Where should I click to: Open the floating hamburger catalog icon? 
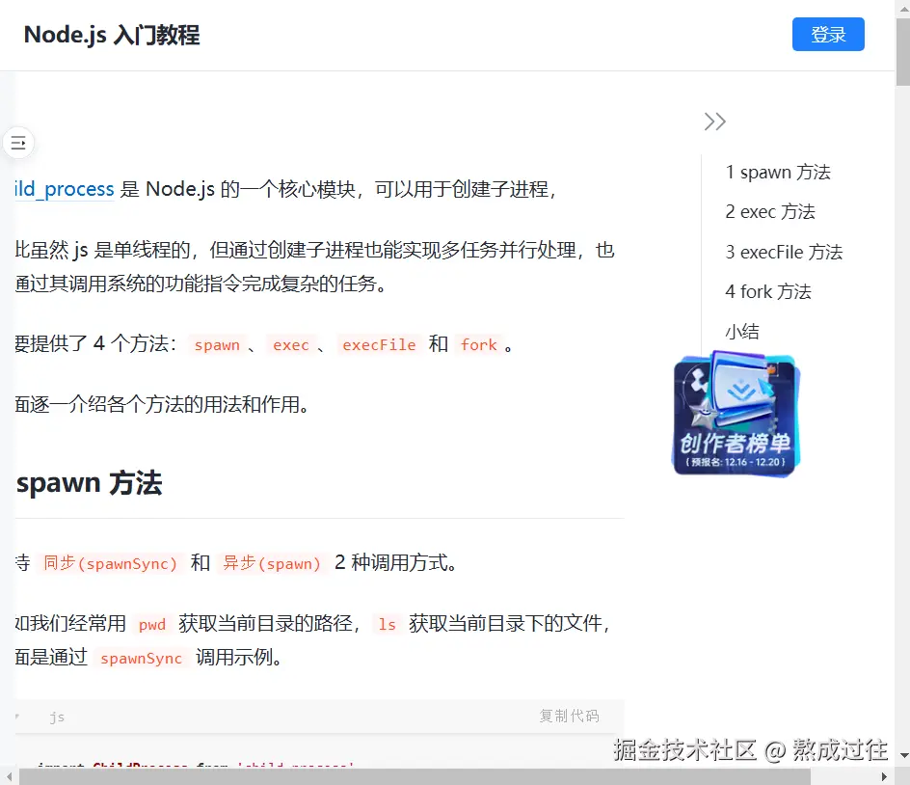click(x=18, y=143)
